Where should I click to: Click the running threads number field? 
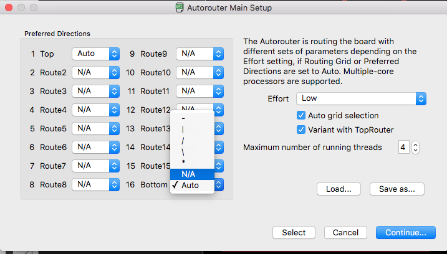click(x=403, y=147)
